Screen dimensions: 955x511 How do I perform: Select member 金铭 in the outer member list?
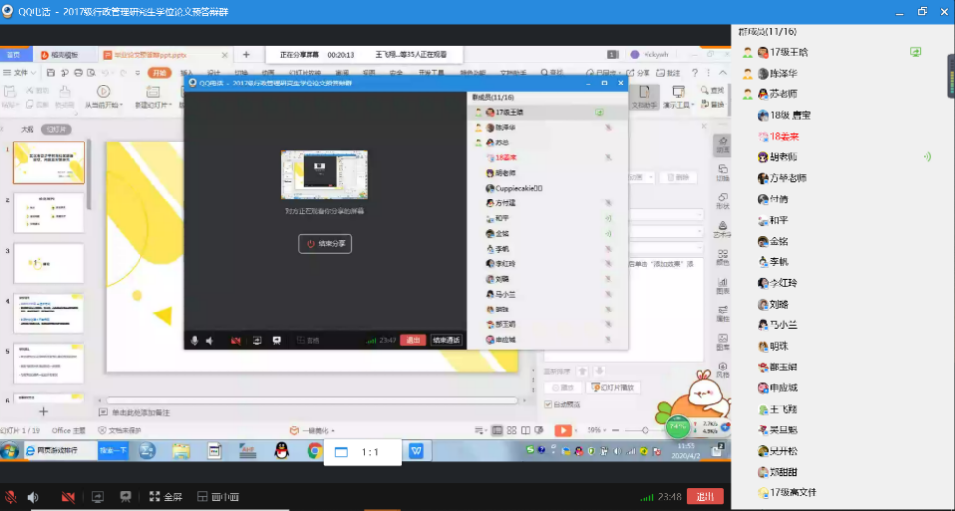pos(779,241)
